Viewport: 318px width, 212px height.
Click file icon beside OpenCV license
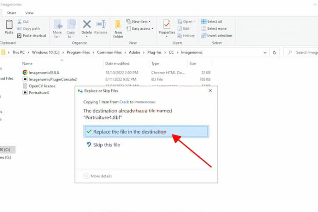point(25,86)
